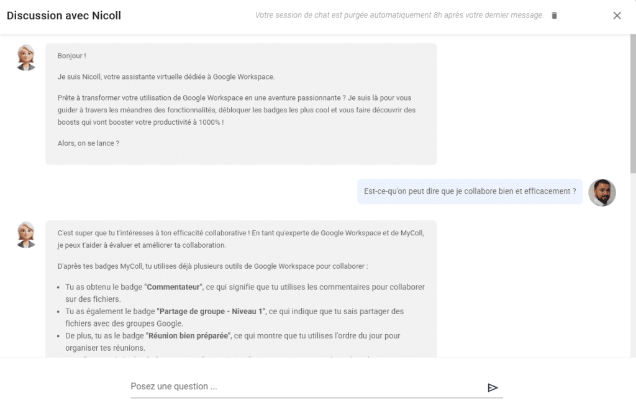Close the Discussion avec Nicoll dialog
The width and height of the screenshot is (636, 411).
[x=617, y=16]
